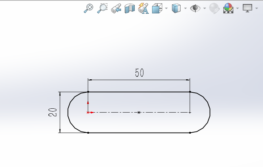Expand the Hide/Show Items dropdown arrow

point(204,8)
